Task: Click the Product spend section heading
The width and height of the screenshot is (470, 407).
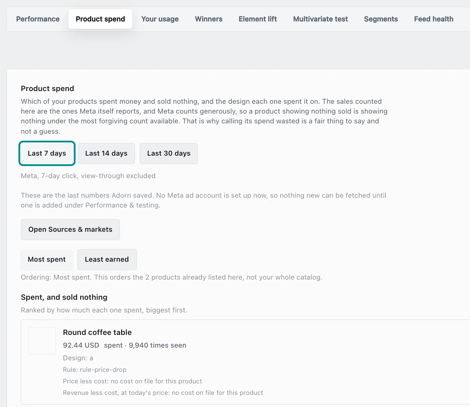Action: 48,88
